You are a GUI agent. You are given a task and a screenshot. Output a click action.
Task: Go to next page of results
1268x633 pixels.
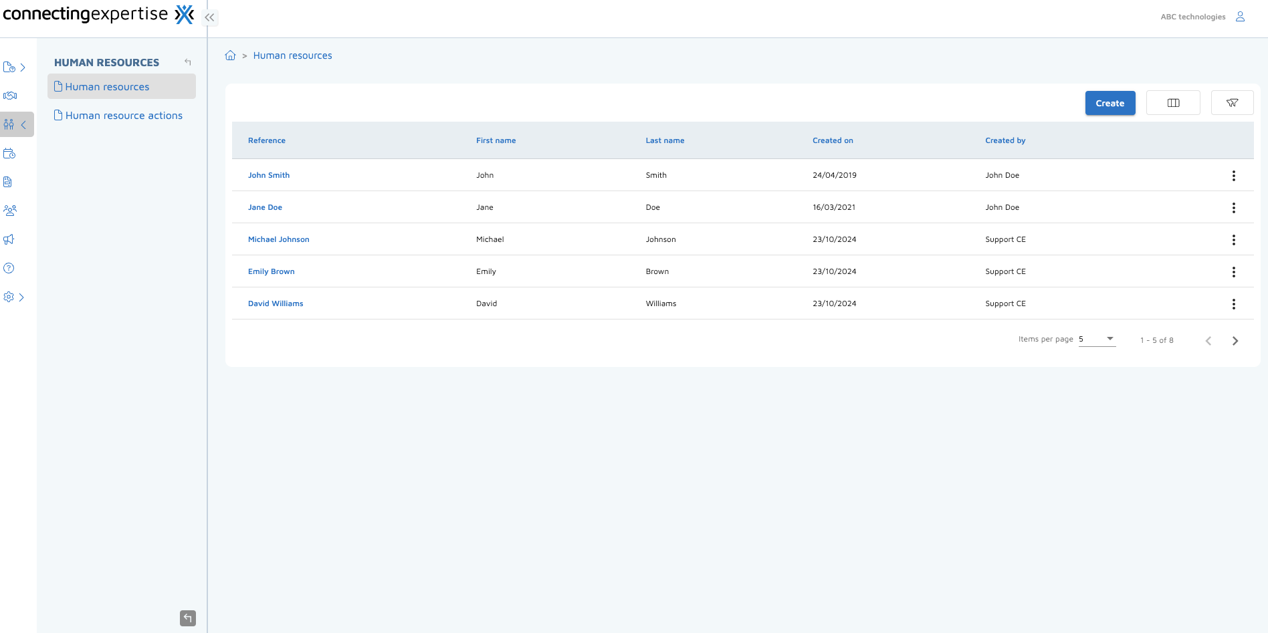click(1235, 341)
